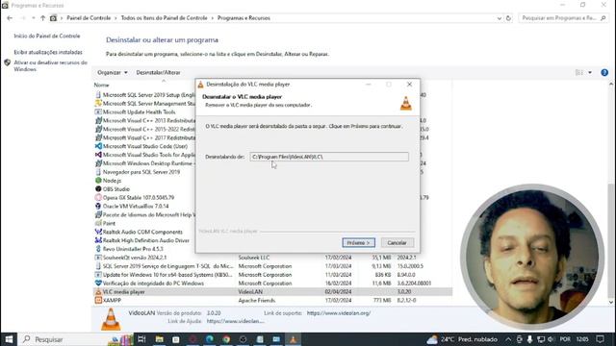
Task: Click the uninstall folder path field
Action: pos(329,157)
